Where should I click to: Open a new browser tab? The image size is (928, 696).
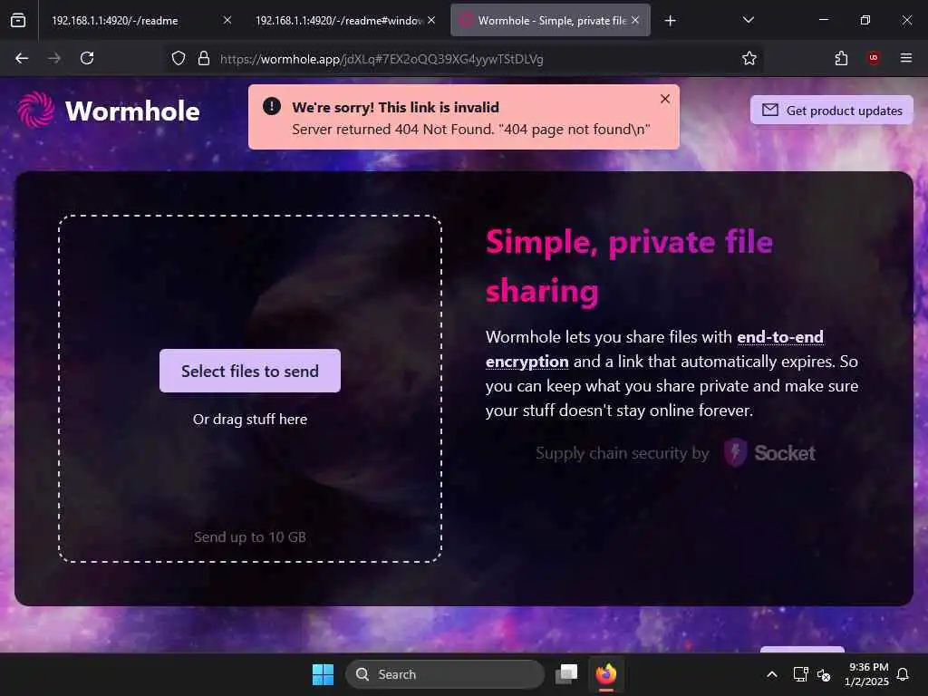click(670, 21)
